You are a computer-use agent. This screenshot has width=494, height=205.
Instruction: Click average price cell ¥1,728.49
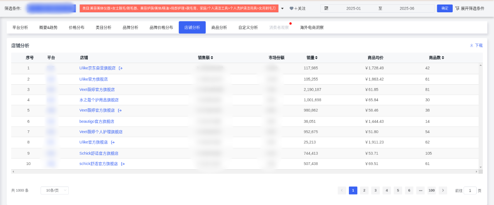coord(374,68)
